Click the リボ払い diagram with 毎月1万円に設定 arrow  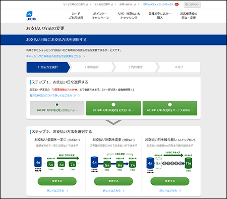point(57,163)
